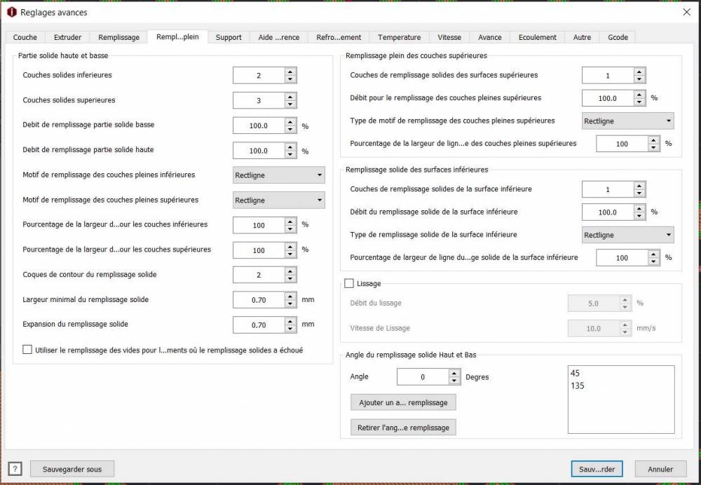Viewport: 701px width, 485px height.
Task: Decrease Debit de remplissage partie solide haute
Action: (x=290, y=154)
